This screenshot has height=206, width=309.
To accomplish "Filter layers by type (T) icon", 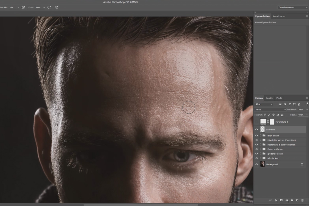I will tap(290, 104).
